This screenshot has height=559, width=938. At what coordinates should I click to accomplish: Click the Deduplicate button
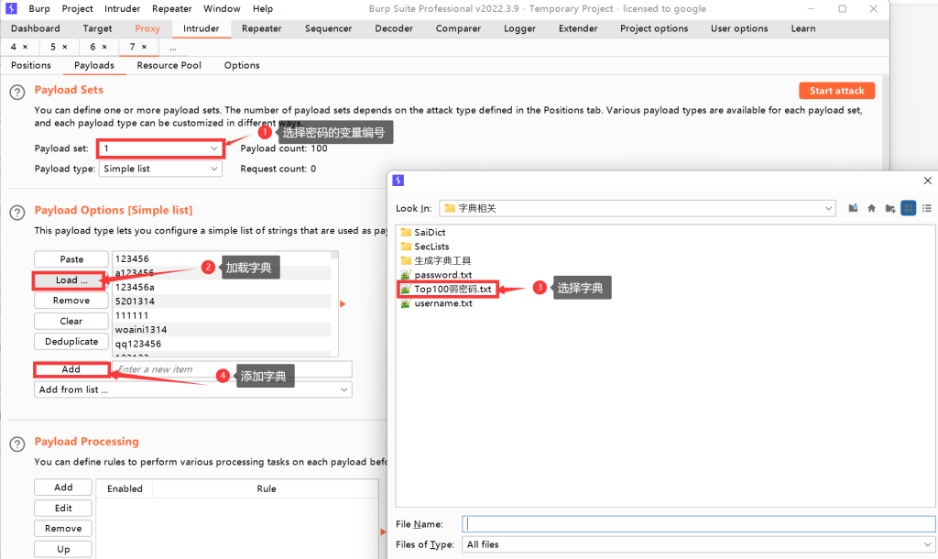pos(71,342)
